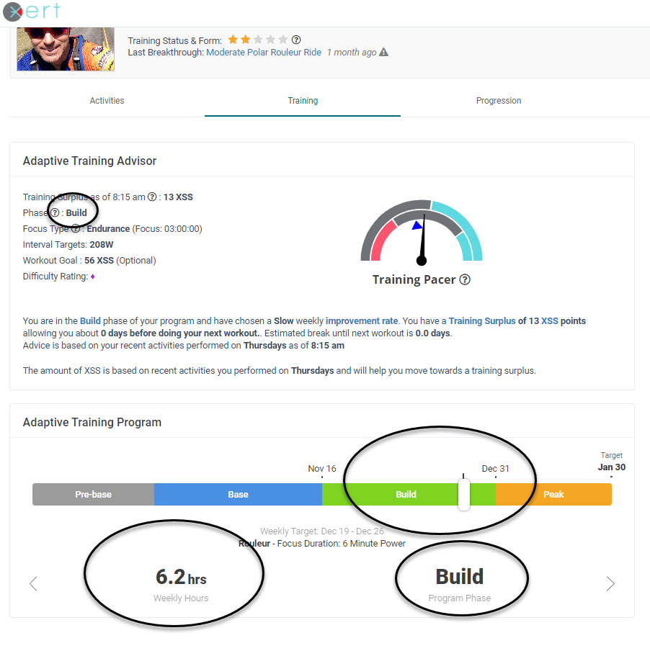
Task: Switch to the Progression tab
Action: tap(499, 100)
